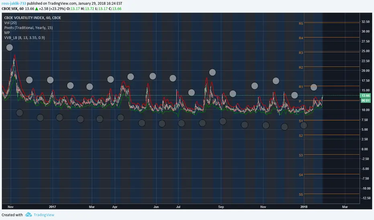Viewport: 374px width, 220px height.
Task: Click the P pivot level label
Action: [300, 101]
